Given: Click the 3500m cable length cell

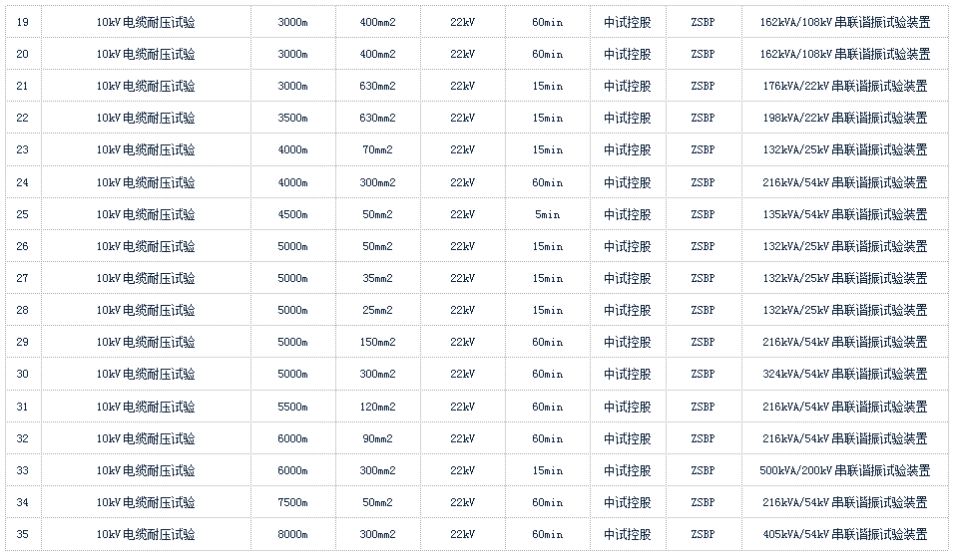Looking at the screenshot, I should pos(292,119).
